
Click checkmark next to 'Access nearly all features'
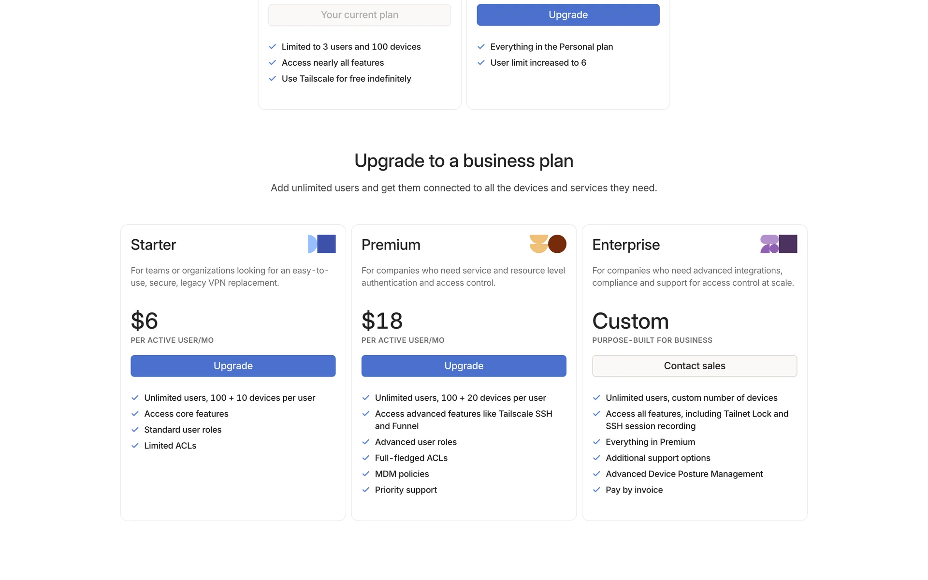point(273,63)
